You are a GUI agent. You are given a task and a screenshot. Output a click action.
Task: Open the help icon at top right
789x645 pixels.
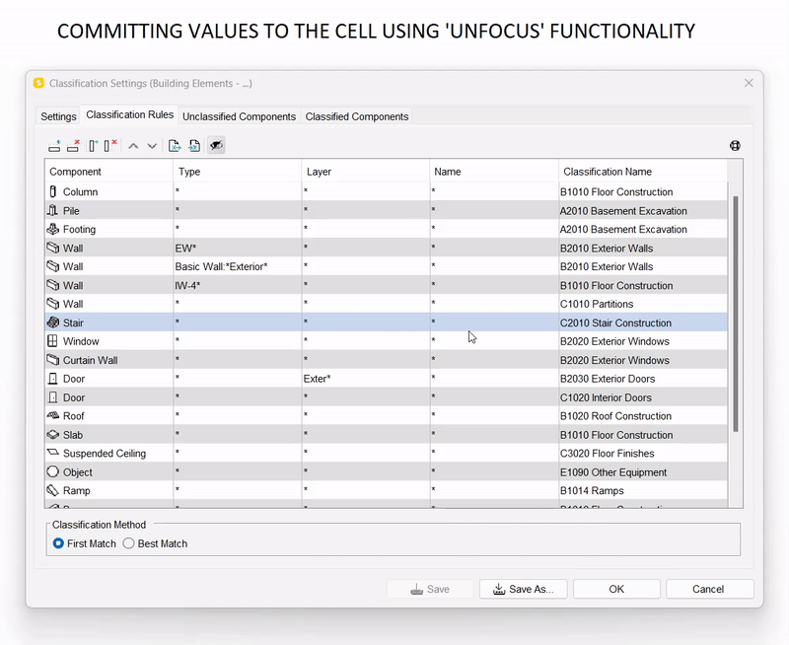[735, 146]
